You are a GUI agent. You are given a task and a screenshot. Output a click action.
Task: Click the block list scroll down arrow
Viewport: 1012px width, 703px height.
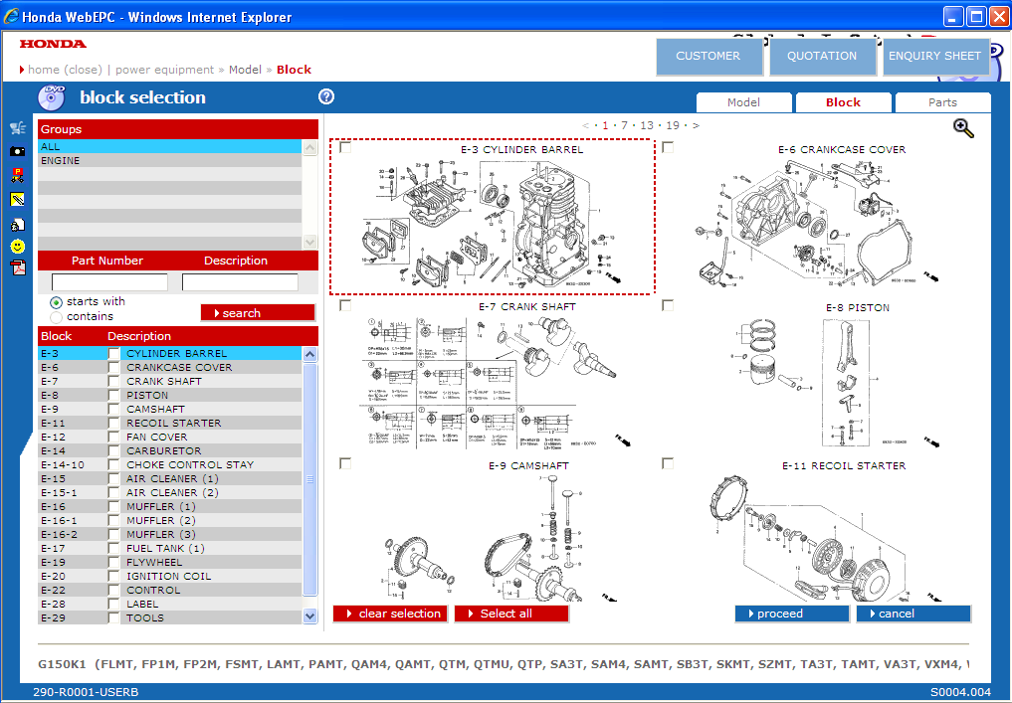(x=309, y=615)
